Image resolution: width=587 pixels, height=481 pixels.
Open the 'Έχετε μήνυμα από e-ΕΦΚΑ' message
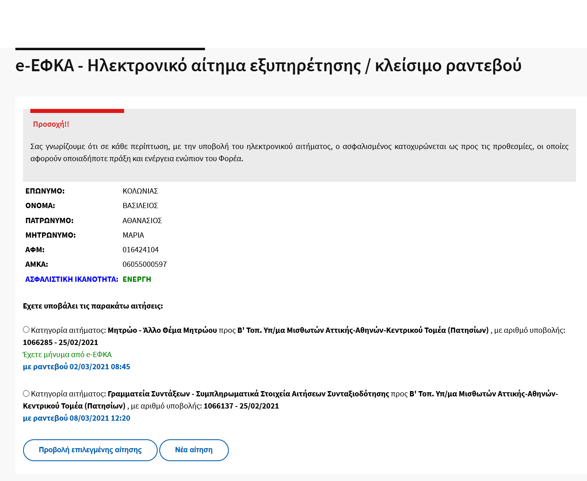[67, 354]
